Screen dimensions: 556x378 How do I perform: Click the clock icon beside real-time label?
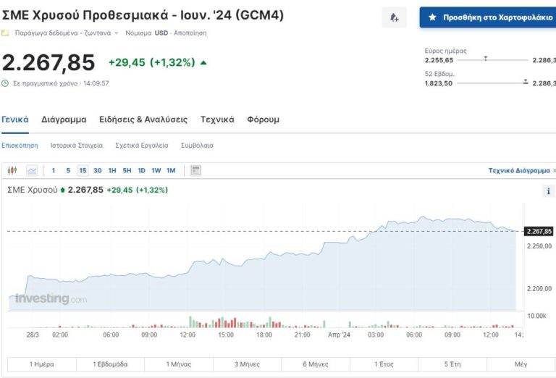point(6,83)
